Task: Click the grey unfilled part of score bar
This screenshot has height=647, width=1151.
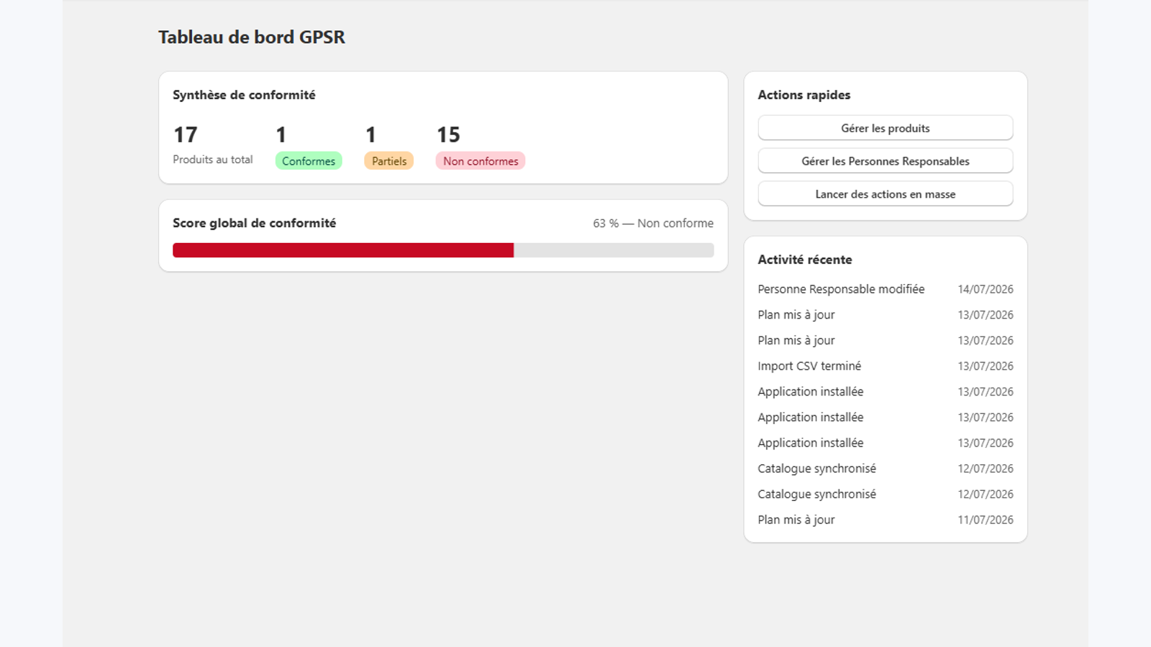Action: 614,250
